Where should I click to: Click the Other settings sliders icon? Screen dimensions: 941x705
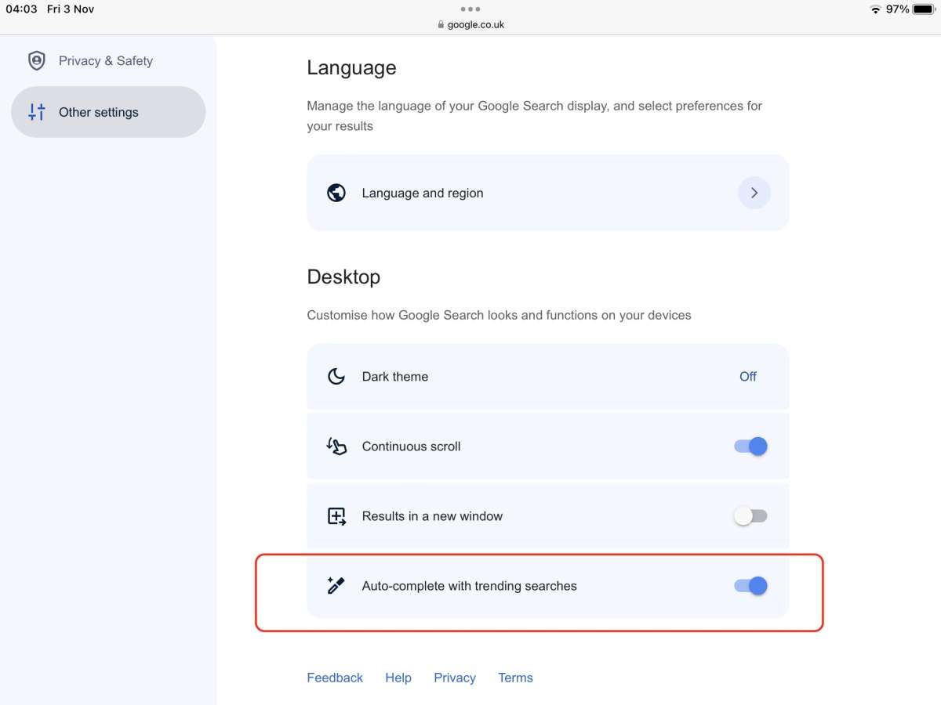coord(37,112)
